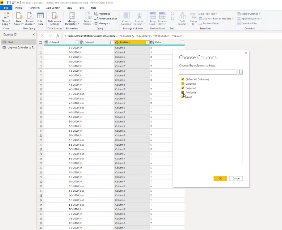Sort descending with Z-A icon

(x=172, y=18)
